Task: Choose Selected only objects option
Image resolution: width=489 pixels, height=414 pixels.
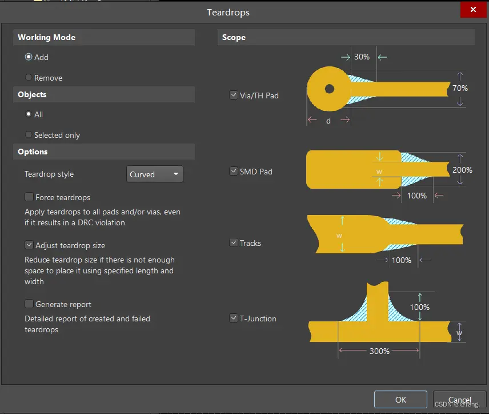Action: click(29, 135)
